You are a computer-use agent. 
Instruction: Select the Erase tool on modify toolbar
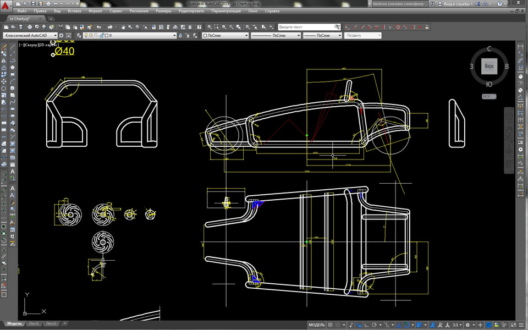click(x=4, y=47)
